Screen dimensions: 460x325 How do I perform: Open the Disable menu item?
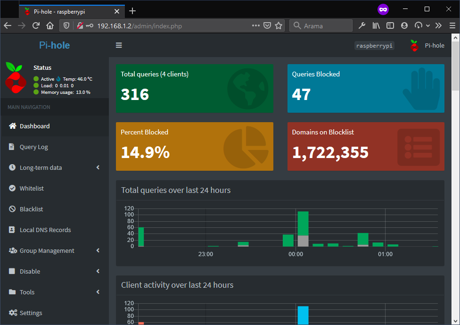coord(55,271)
